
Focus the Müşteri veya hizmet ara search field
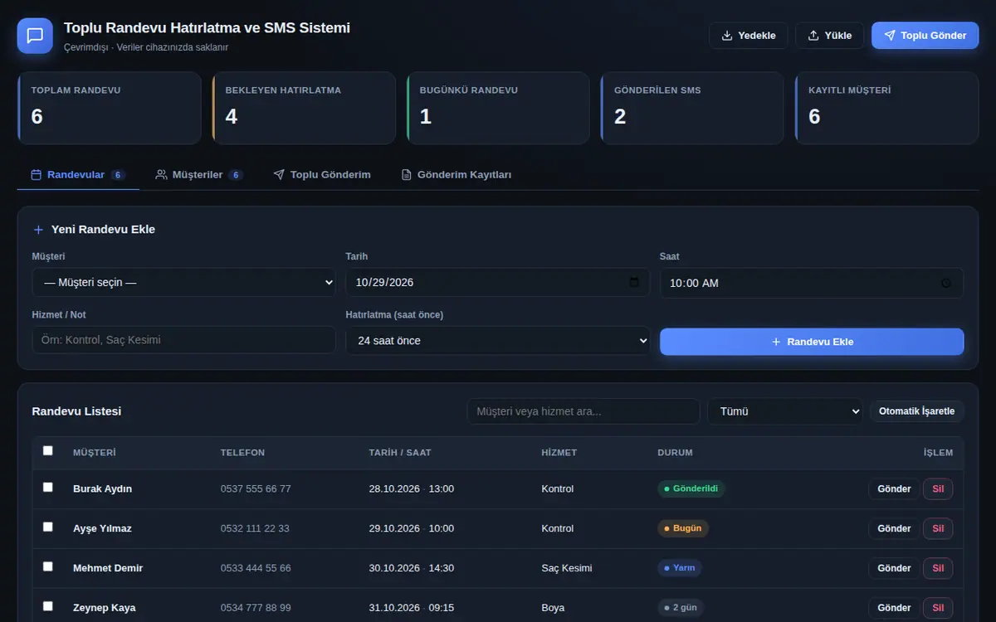pyautogui.click(x=583, y=411)
